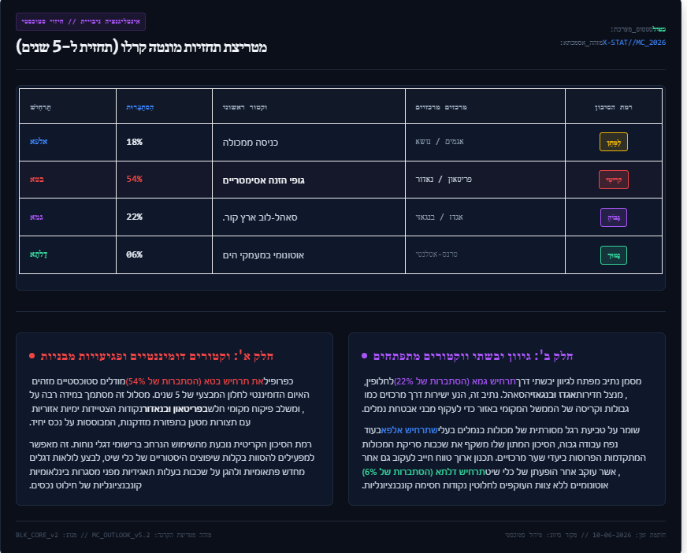Open the X-STAT//MC_2026 reference link

pos(634,43)
